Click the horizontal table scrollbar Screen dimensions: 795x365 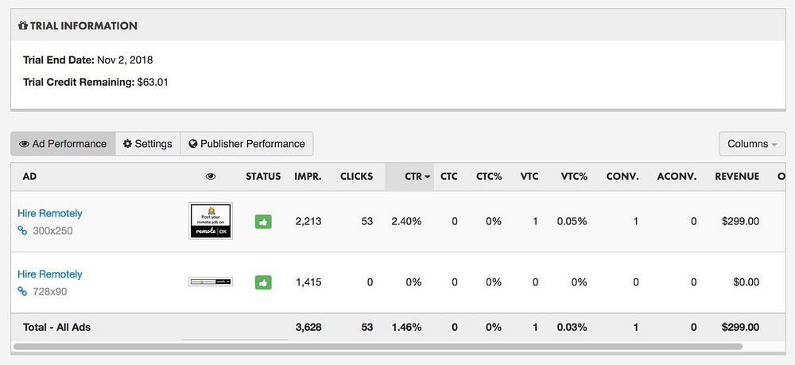(378, 347)
